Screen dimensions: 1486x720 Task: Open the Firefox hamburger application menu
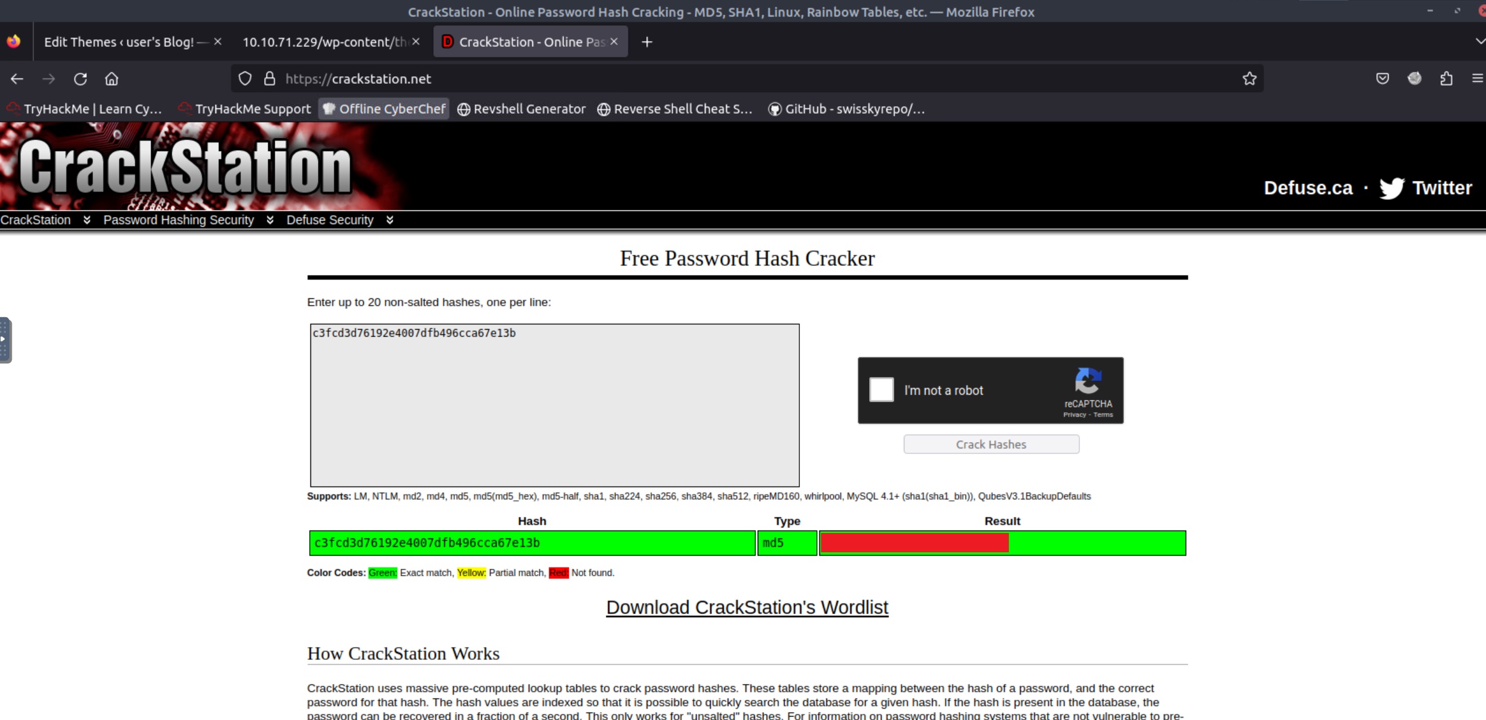(x=1478, y=79)
